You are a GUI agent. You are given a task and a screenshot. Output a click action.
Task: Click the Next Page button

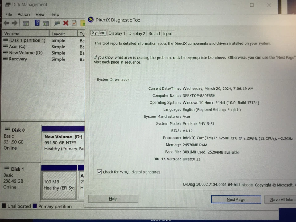pos(236,199)
